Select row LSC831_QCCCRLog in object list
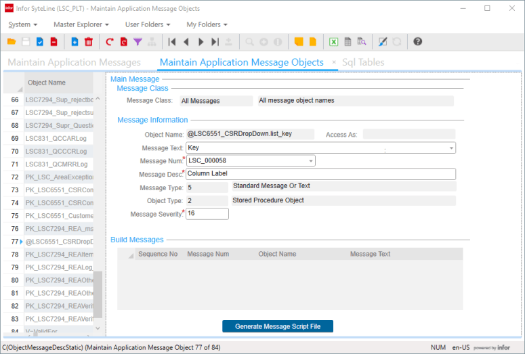This screenshot has height=354, width=525. (x=58, y=151)
